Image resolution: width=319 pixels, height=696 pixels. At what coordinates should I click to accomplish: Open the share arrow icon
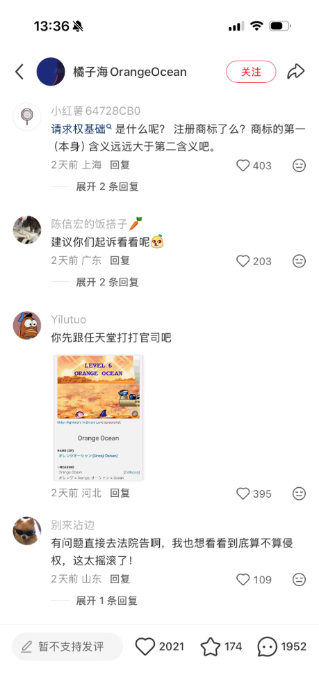pos(295,72)
